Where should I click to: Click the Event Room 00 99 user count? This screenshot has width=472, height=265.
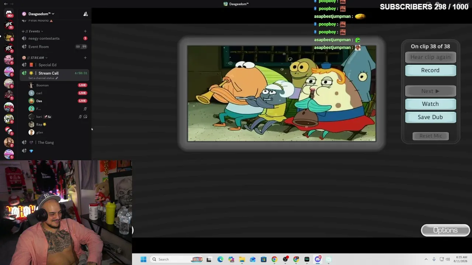(81, 47)
